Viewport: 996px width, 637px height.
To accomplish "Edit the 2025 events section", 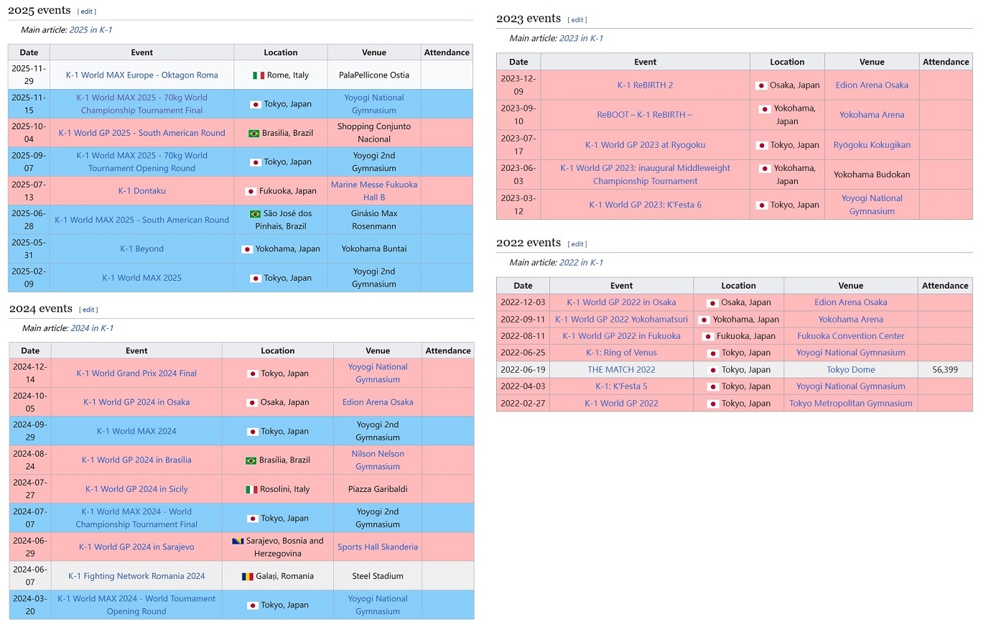I will [x=87, y=11].
